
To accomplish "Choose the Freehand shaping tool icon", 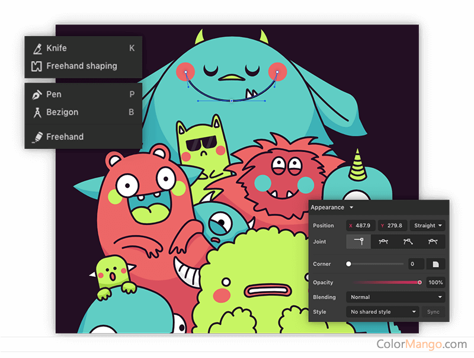I will [x=37, y=66].
